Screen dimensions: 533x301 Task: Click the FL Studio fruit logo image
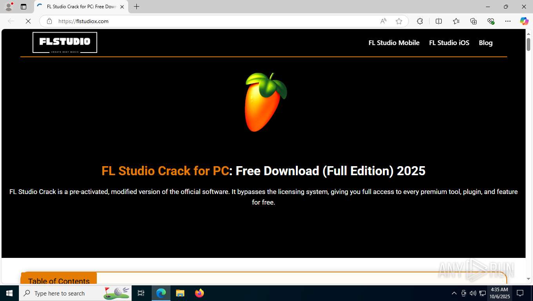tap(266, 102)
